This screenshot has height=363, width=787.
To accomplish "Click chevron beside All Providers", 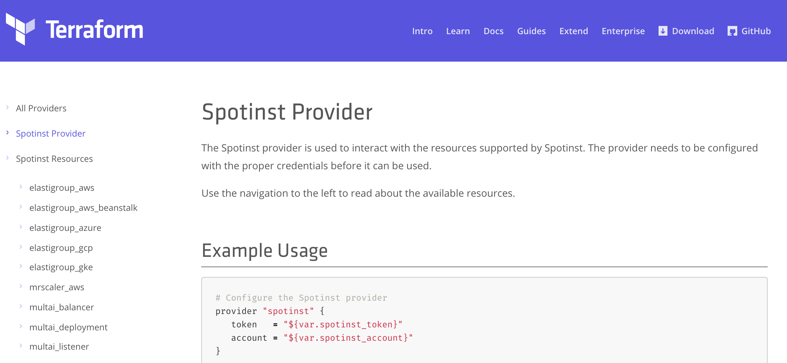I will (7, 107).
